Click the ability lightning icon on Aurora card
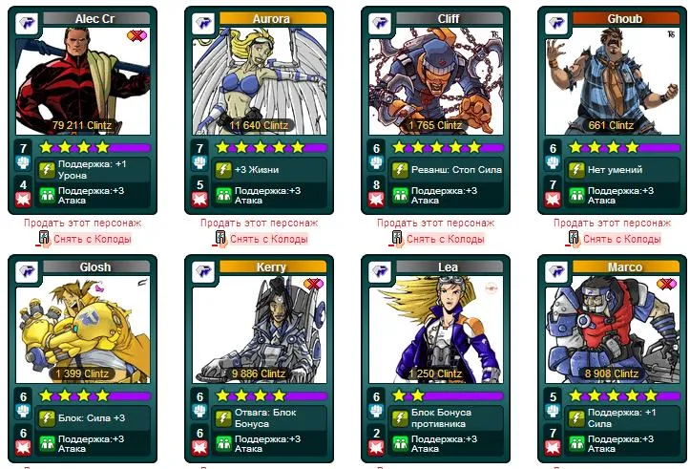690x469 pixels. [223, 170]
